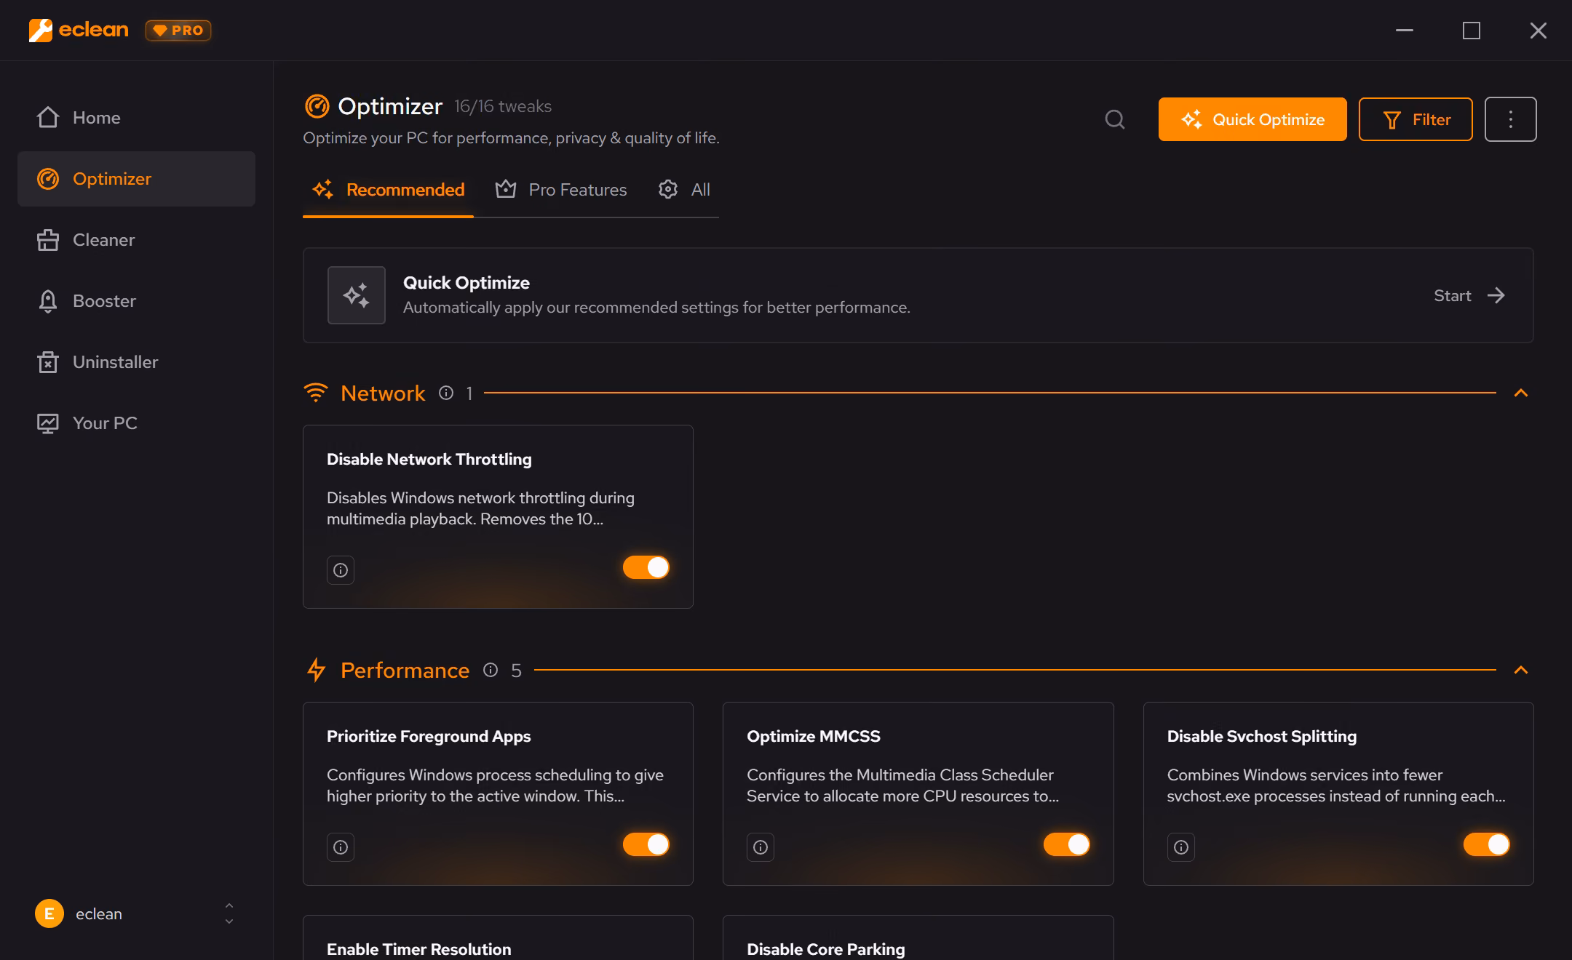This screenshot has width=1572, height=960.
Task: Click the Enable Timer Resolution card title
Action: [x=419, y=949]
